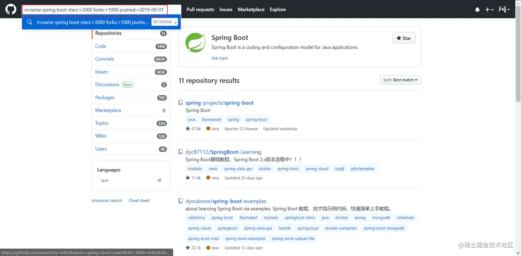Click the spring-boot-mongodb topic tag
Image resolution: width=521 pixels, height=256 pixels.
(384, 228)
